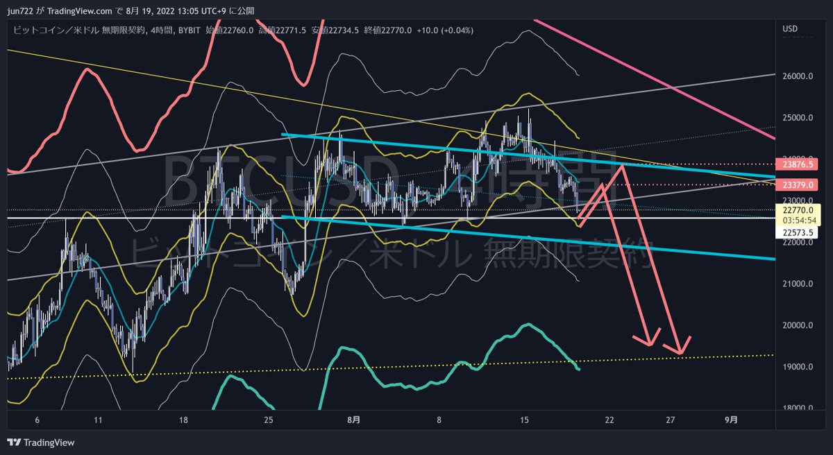The height and width of the screenshot is (455, 833).
Task: Click the 27 date label on the time axis
Action: point(671,420)
